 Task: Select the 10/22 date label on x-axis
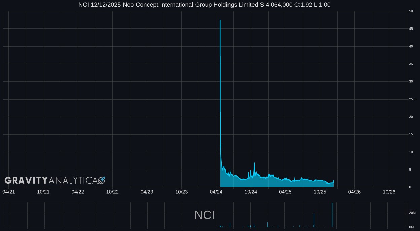click(x=112, y=192)
